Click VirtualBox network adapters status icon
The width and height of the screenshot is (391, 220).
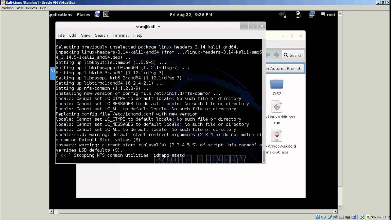point(335,217)
